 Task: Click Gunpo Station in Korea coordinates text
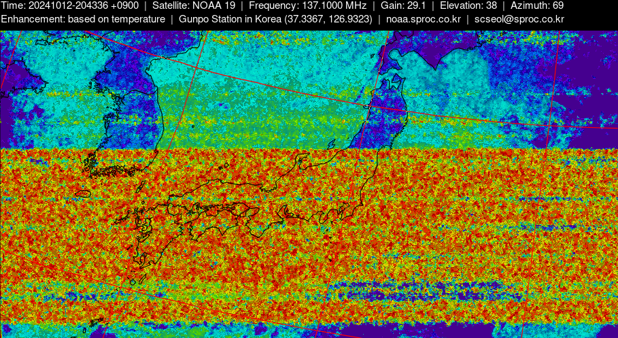275,19
